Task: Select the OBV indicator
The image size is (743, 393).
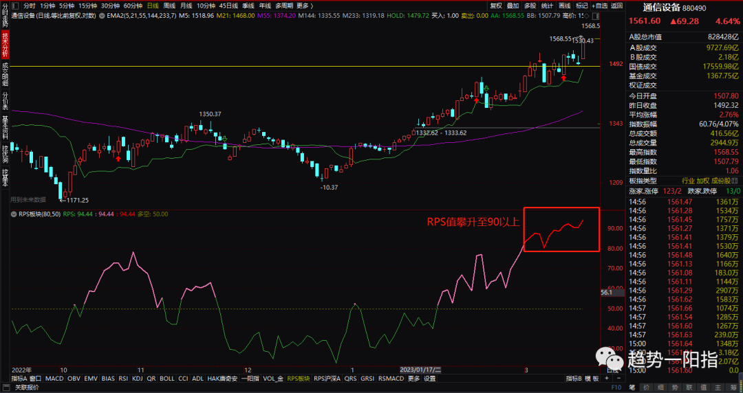Action: (74, 379)
